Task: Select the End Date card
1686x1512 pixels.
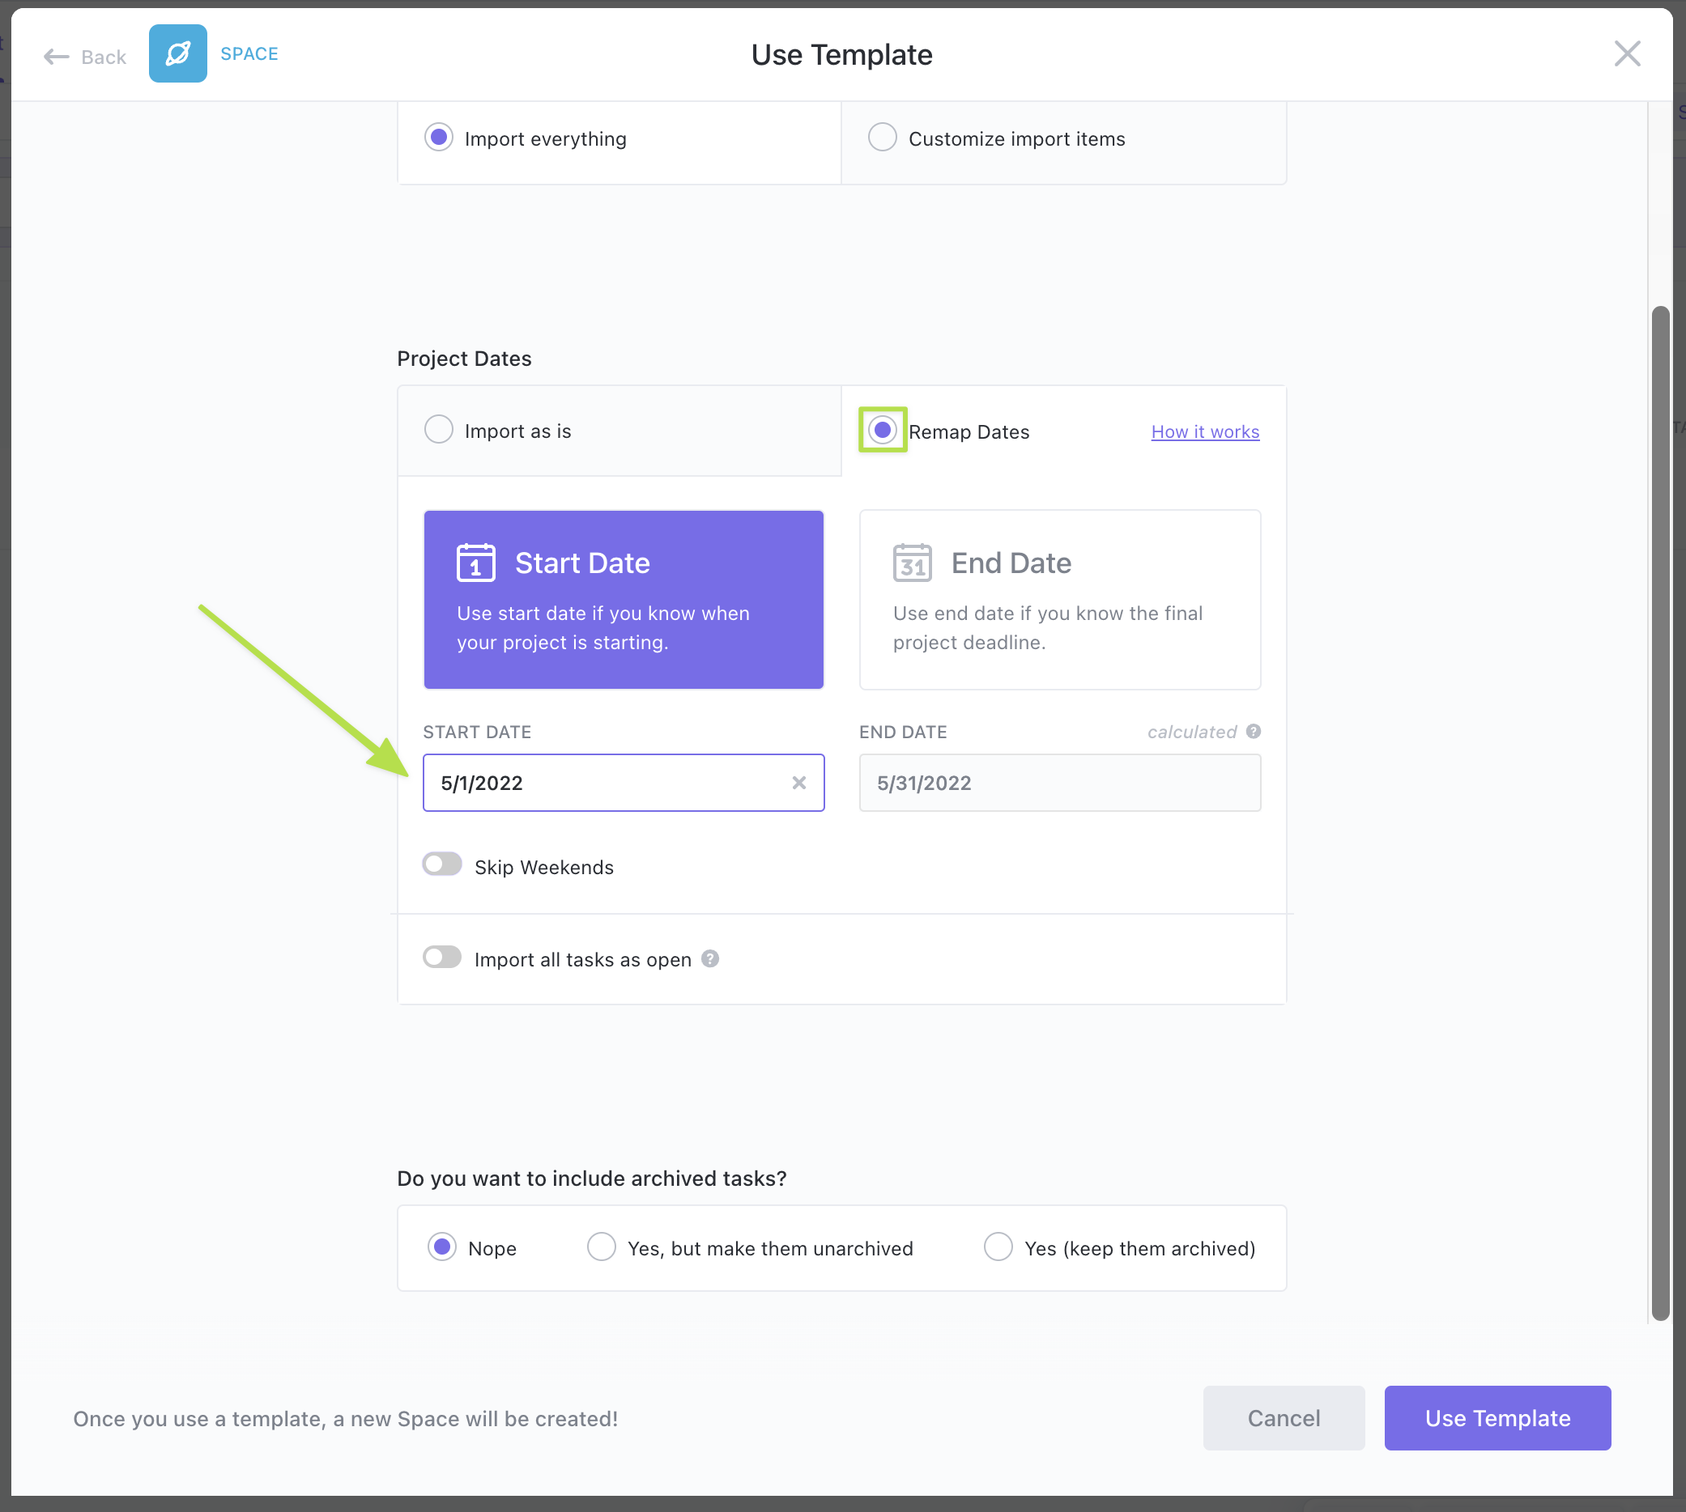Action: tap(1059, 599)
